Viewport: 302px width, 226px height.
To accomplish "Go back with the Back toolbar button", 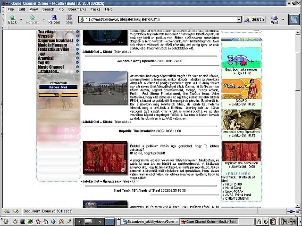I will coord(12,19).
